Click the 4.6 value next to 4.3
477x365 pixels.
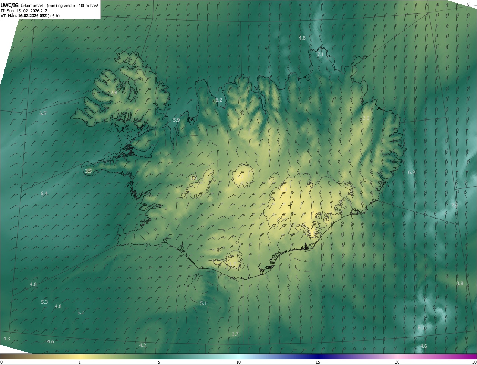point(51,341)
